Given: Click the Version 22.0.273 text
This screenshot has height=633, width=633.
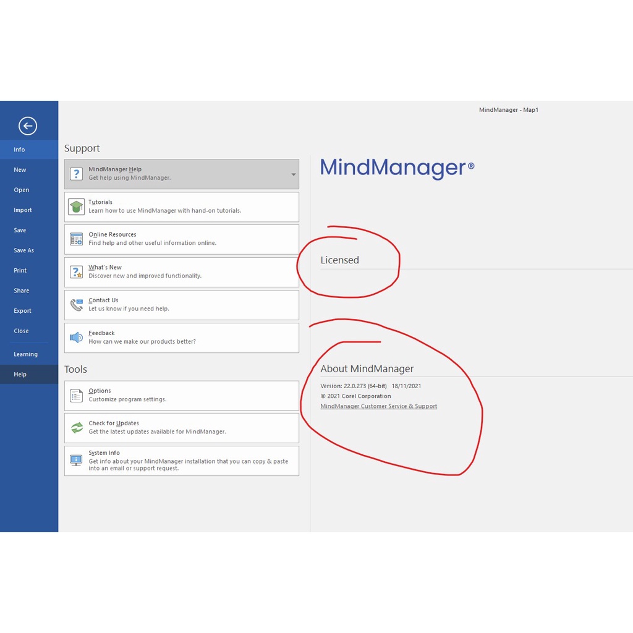Looking at the screenshot, I should pyautogui.click(x=354, y=386).
